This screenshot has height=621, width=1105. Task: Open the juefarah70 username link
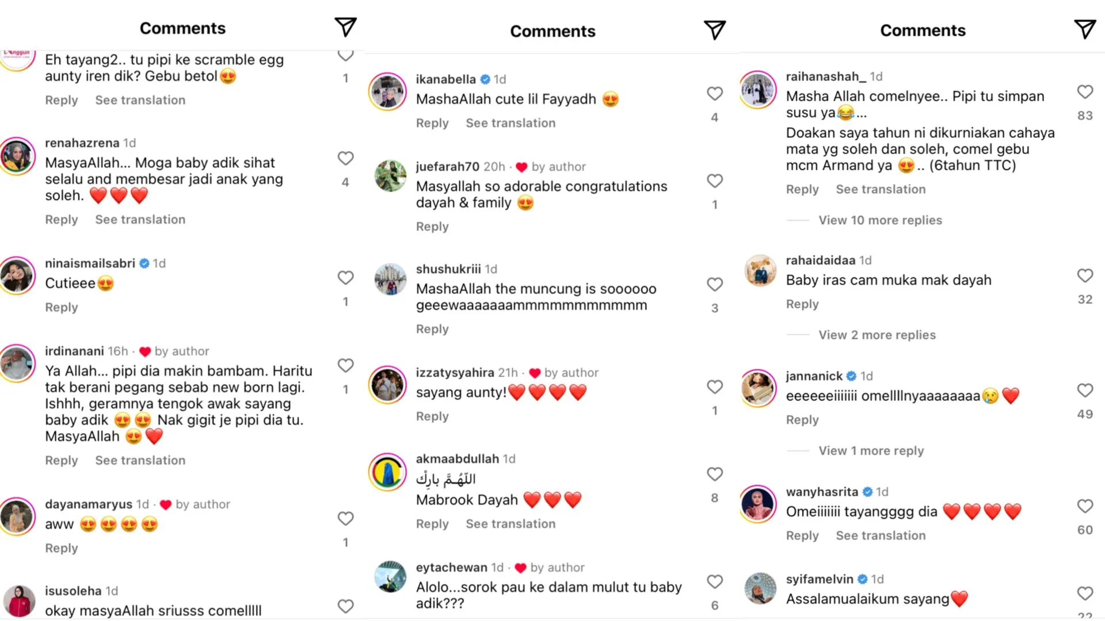coord(447,167)
